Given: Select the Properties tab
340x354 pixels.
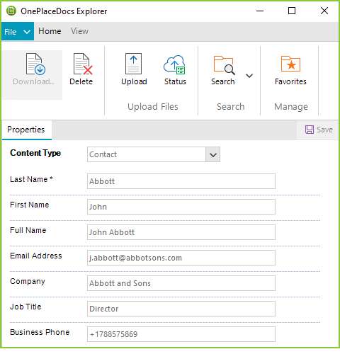Looking at the screenshot, I should pos(26,130).
